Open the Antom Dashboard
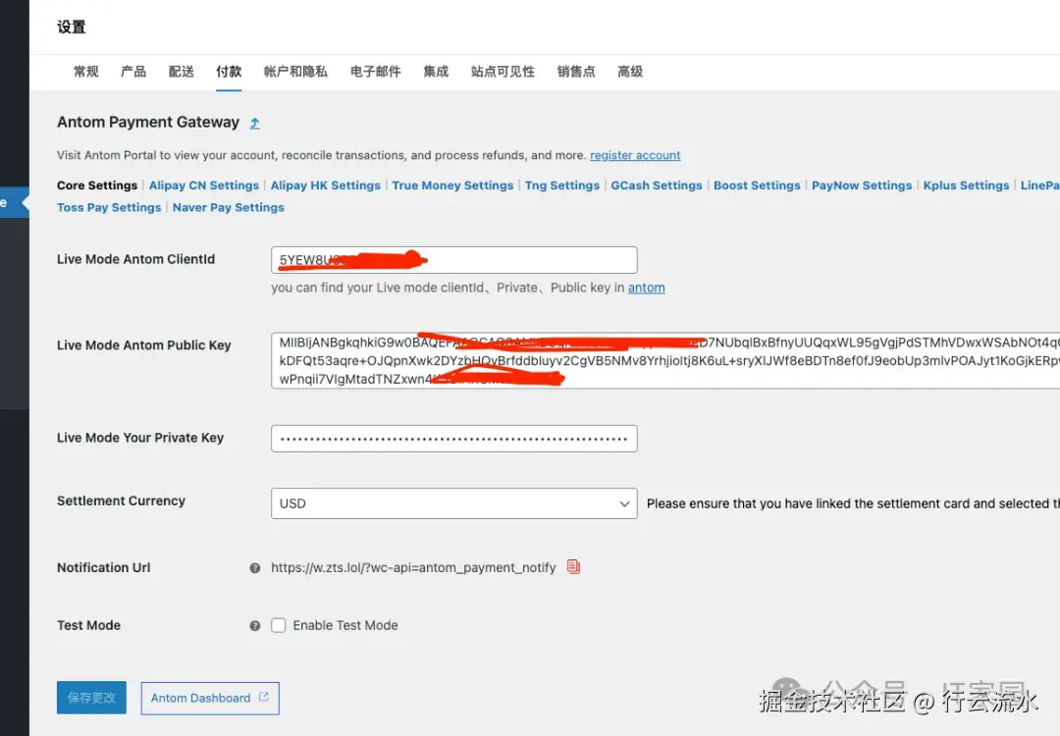Screen dimensions: 1060x736 click(201, 698)
